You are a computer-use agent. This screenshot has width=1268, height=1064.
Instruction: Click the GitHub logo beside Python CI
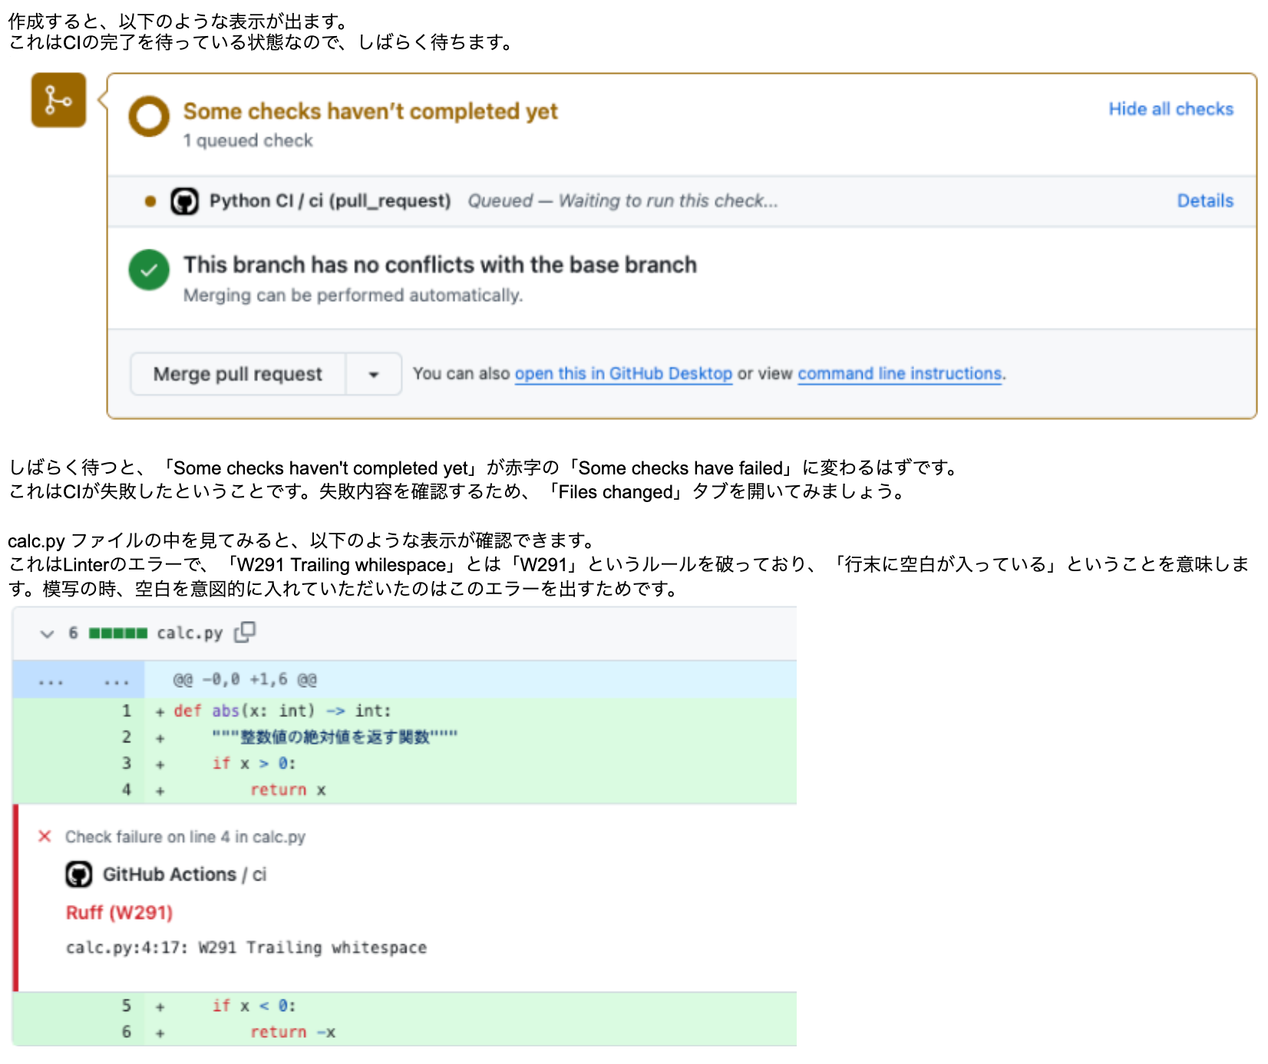click(184, 201)
